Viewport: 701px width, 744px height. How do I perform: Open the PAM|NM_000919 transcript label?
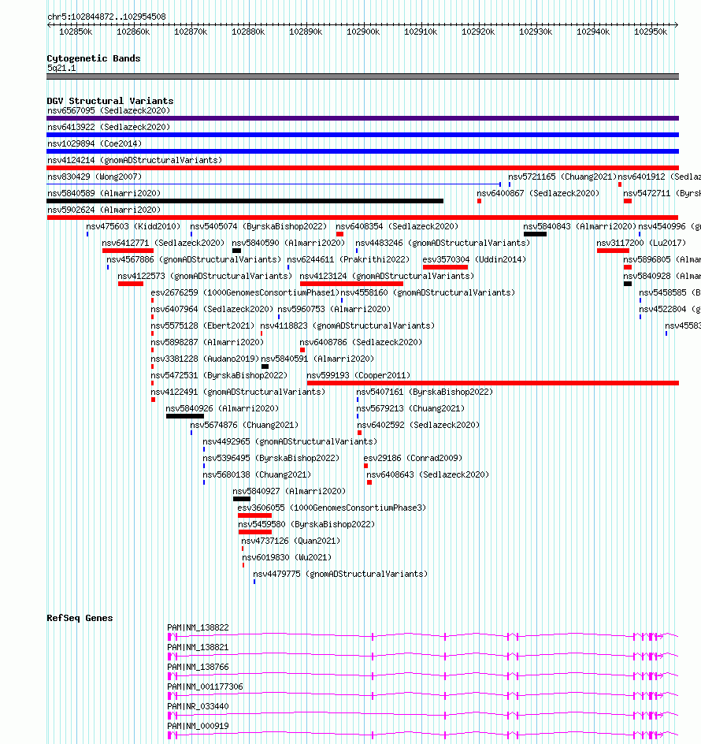(x=198, y=726)
